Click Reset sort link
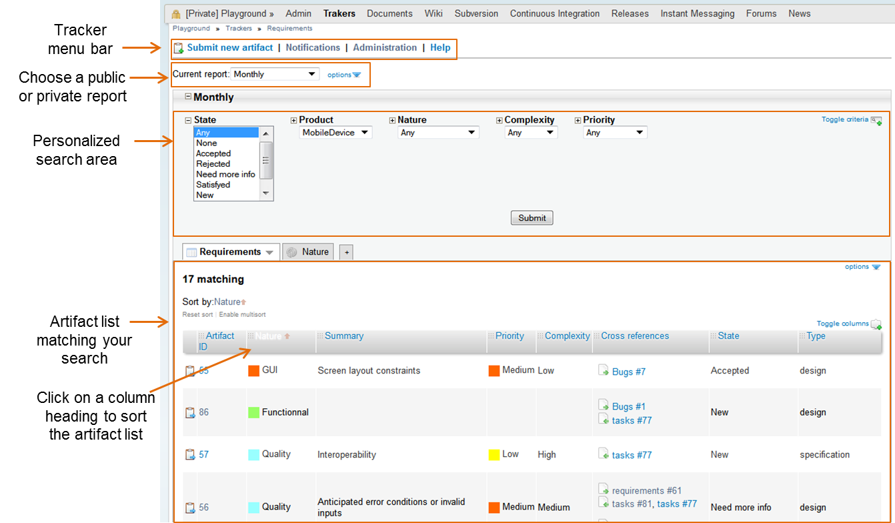 (x=197, y=314)
